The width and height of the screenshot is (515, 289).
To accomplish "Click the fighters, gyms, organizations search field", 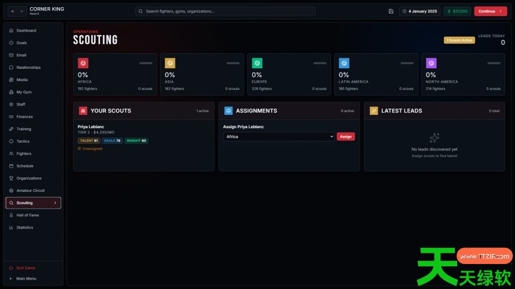I will point(226,11).
